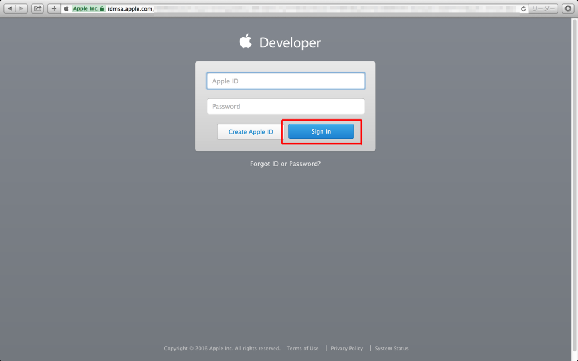Open the Share menu icon in toolbar
Screen dimensions: 578x361
[x=38, y=8]
